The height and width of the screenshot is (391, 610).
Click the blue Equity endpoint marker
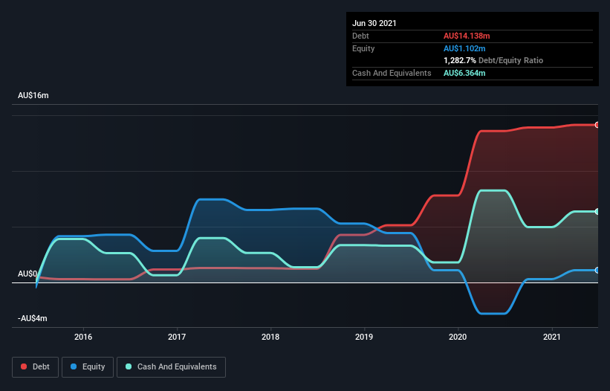click(597, 270)
